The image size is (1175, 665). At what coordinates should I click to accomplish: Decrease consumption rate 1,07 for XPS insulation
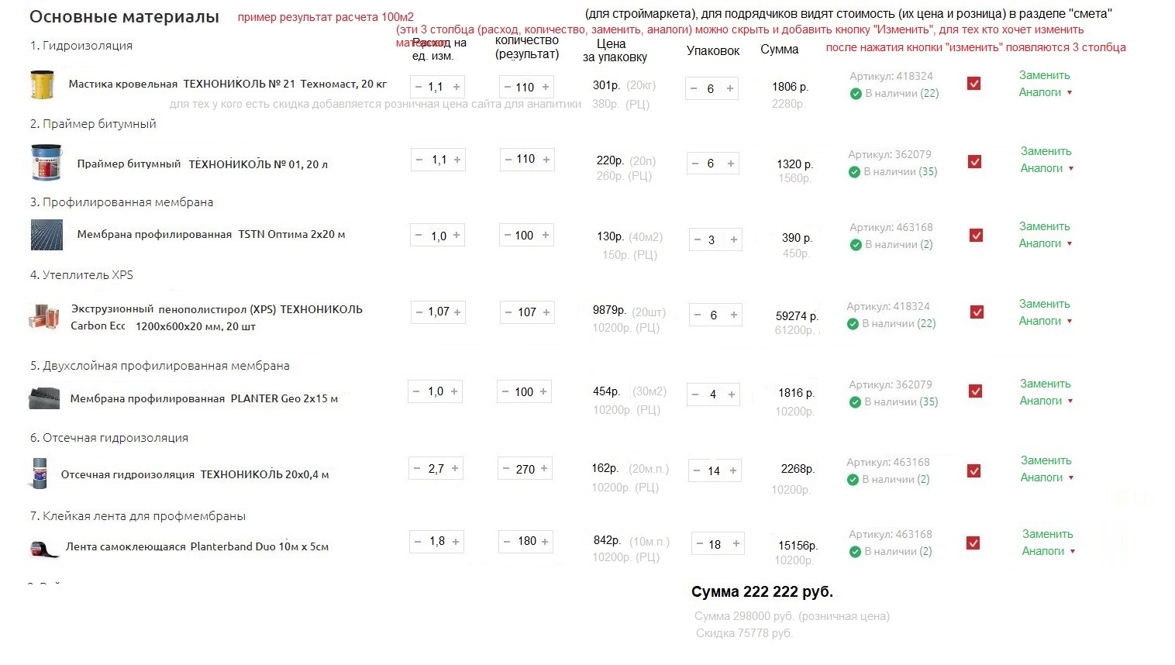[x=419, y=312]
